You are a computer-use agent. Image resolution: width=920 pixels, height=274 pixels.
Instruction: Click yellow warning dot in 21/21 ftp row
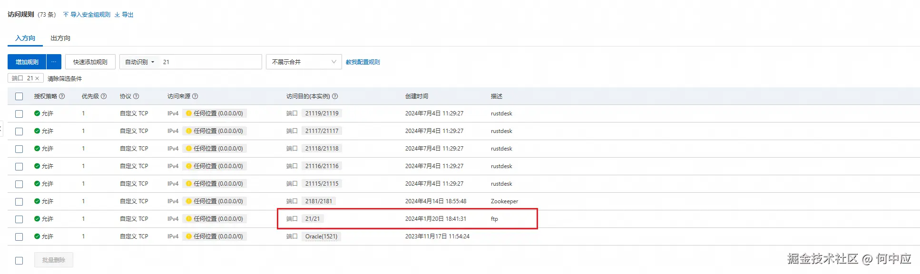189,219
